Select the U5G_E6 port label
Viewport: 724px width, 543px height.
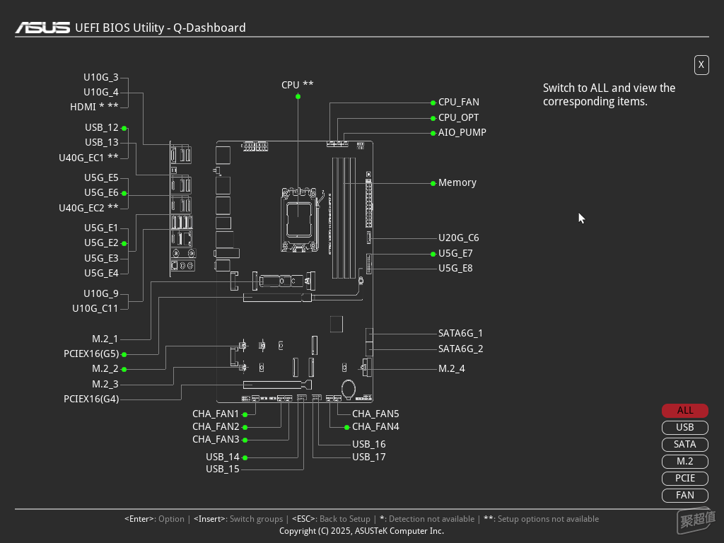[x=101, y=192]
